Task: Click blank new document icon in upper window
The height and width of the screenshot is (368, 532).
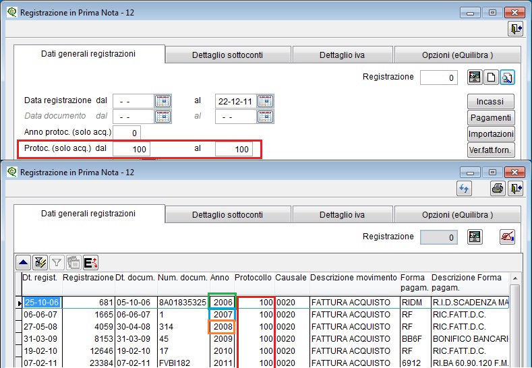Action: point(491,78)
